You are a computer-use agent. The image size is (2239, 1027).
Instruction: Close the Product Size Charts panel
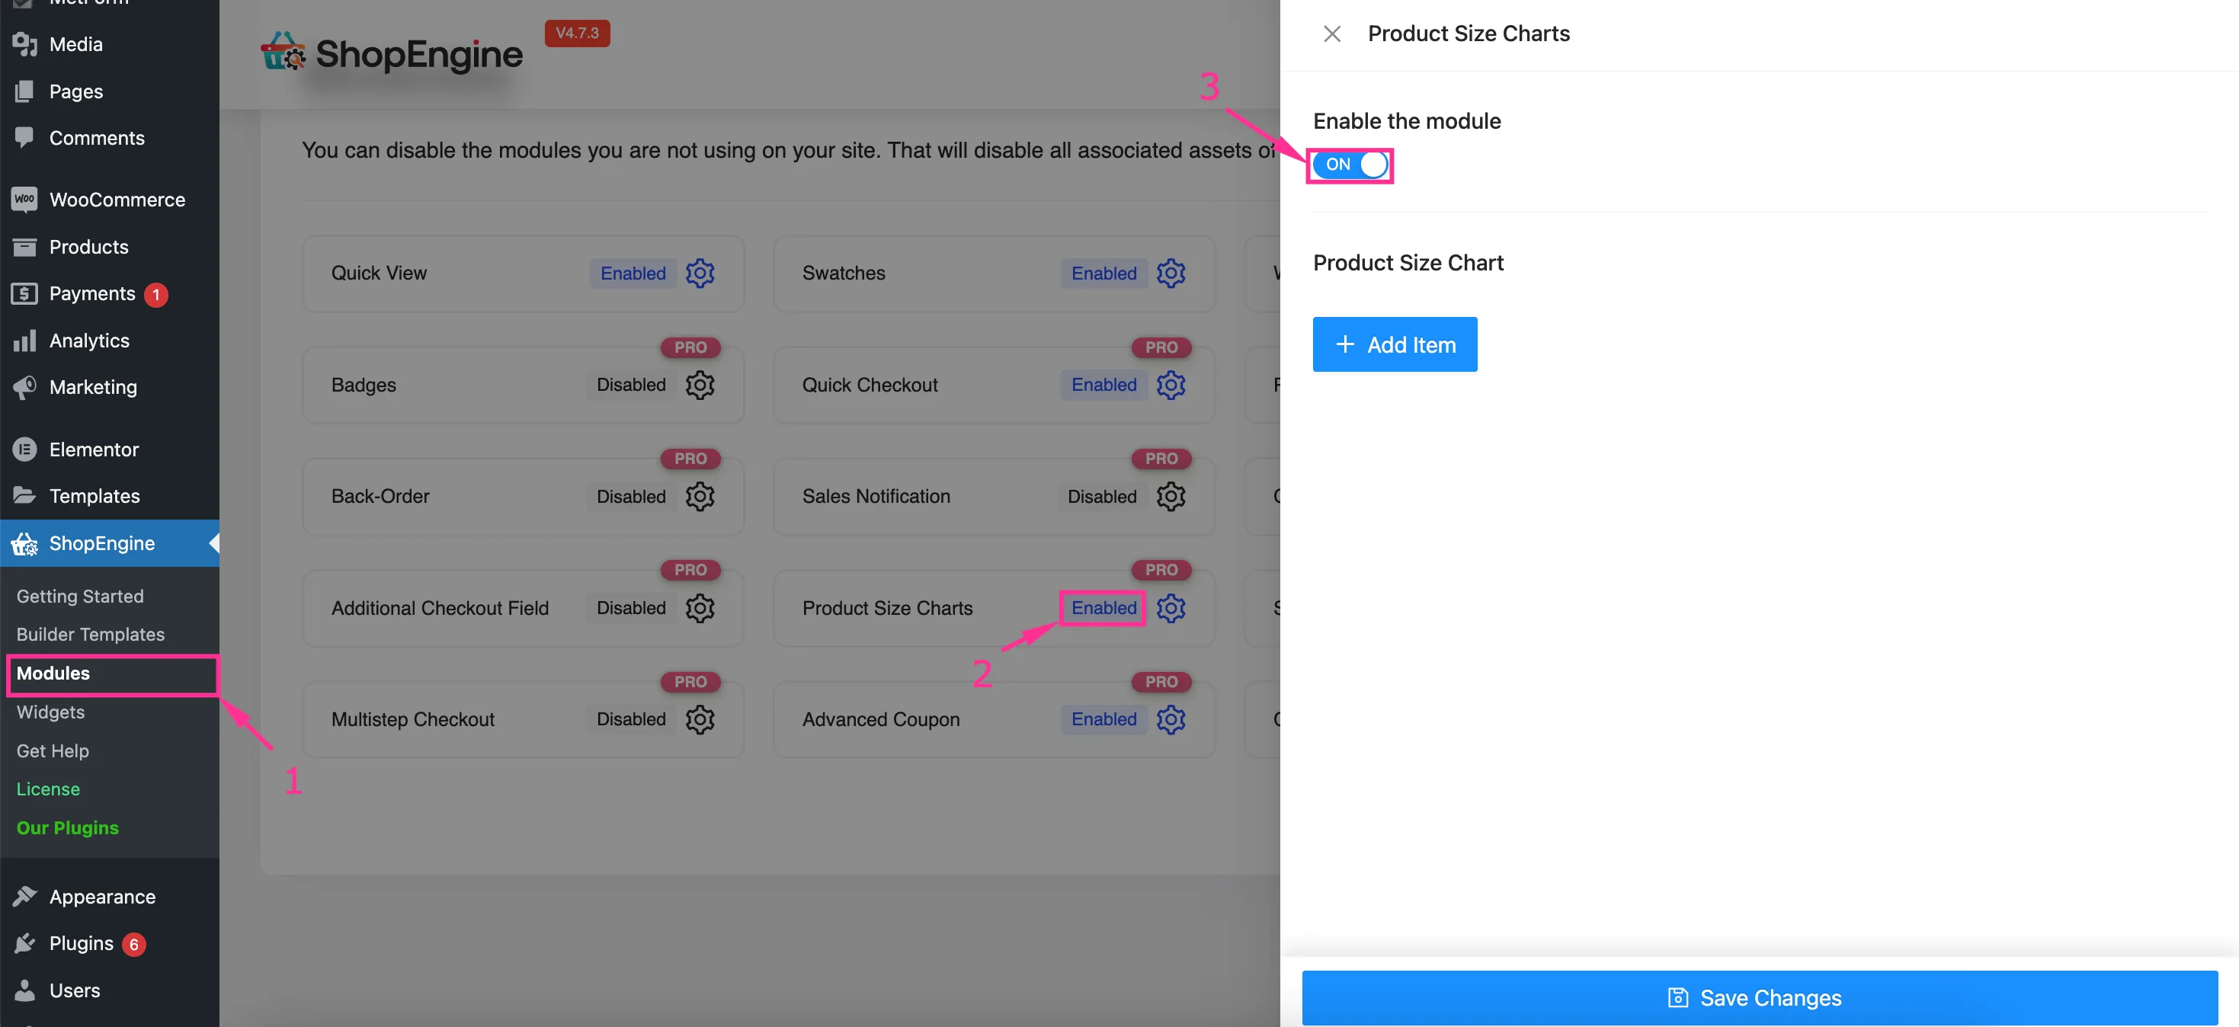click(x=1331, y=34)
